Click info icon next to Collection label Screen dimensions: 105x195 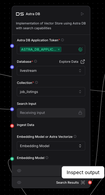36,83
